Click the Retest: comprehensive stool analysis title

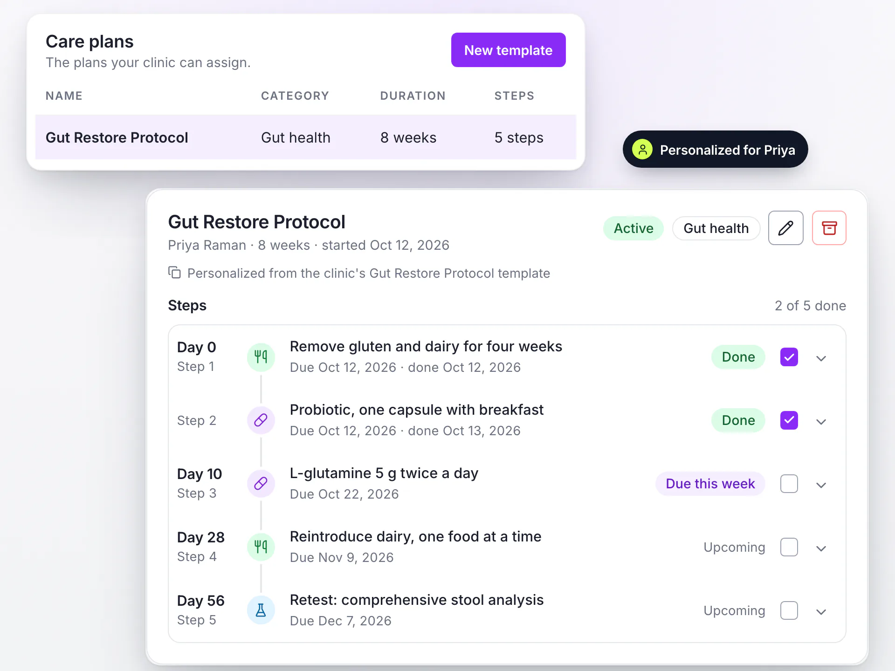417,600
